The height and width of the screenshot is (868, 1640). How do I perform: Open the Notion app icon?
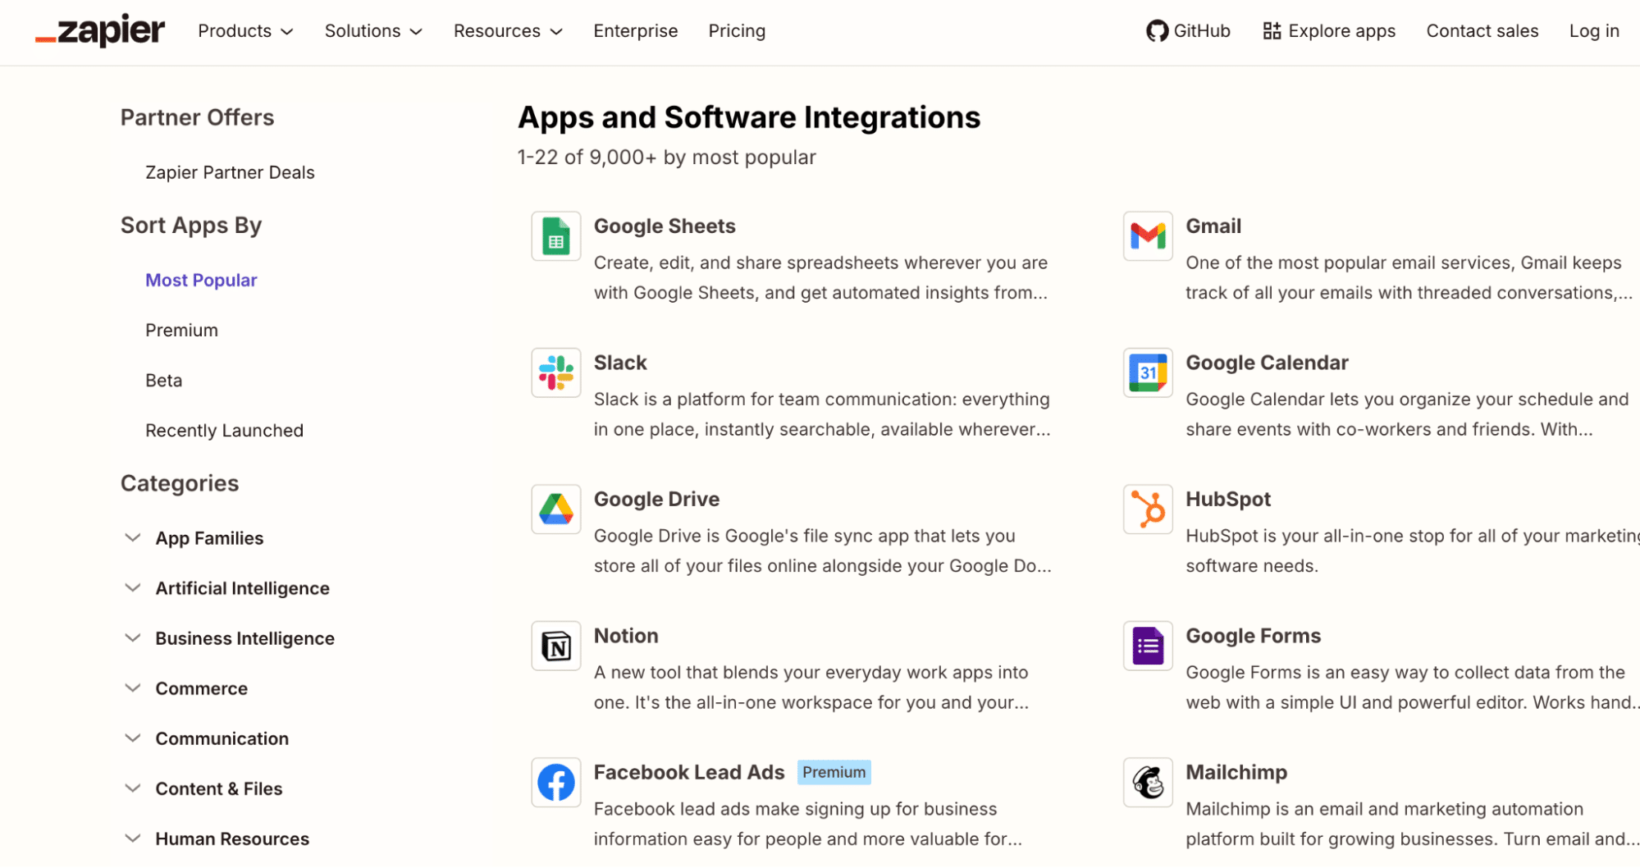(556, 646)
